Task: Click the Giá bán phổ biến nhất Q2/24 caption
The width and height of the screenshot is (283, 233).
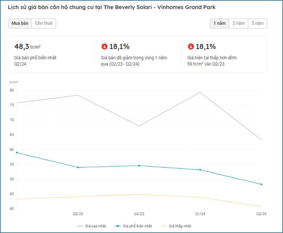Action: (35, 61)
